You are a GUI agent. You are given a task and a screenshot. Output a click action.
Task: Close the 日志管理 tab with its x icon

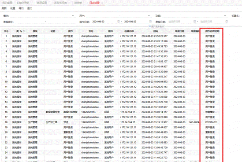tap(102, 3)
